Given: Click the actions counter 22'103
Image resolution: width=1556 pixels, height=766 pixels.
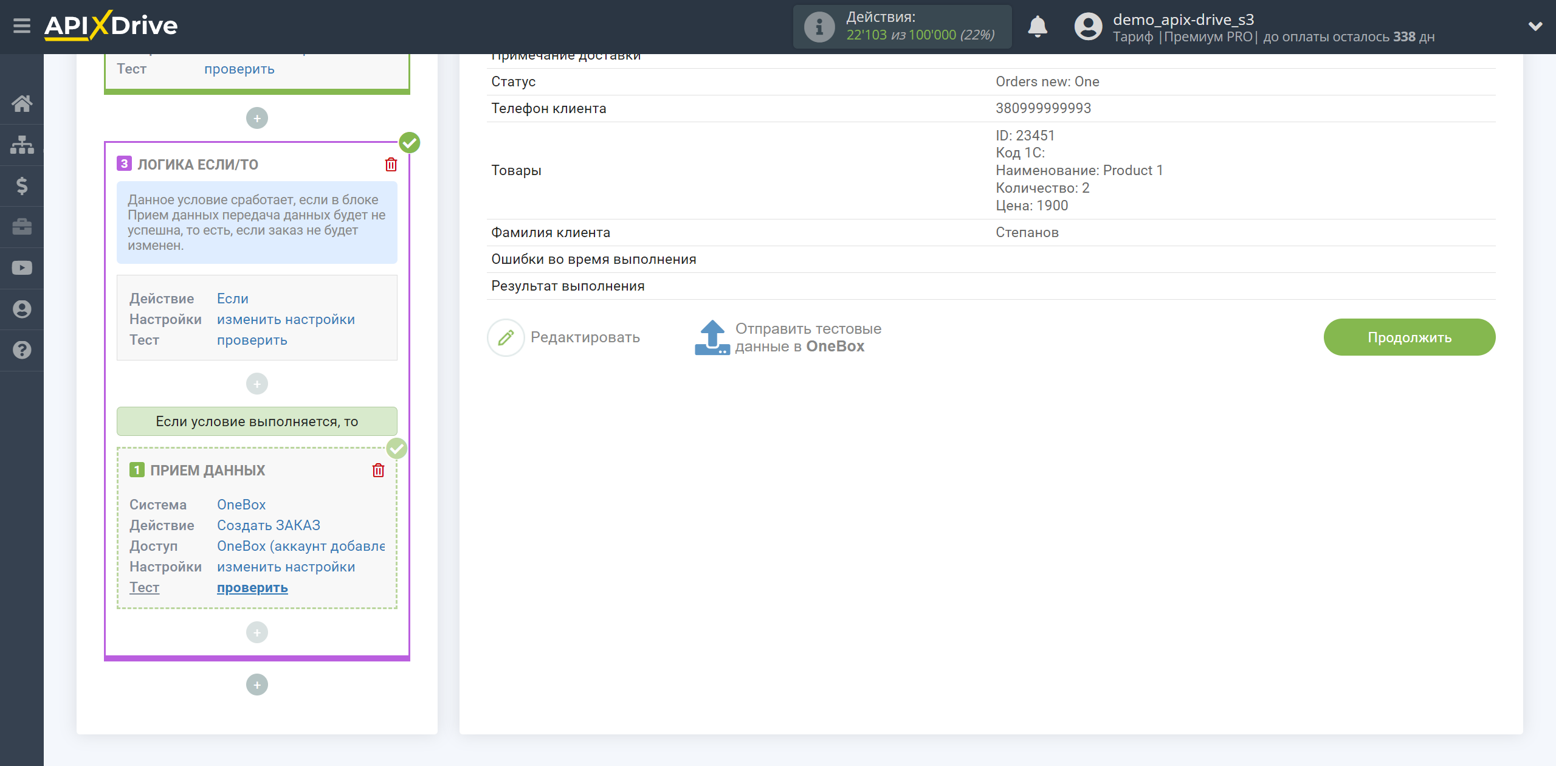Looking at the screenshot, I should coord(866,35).
